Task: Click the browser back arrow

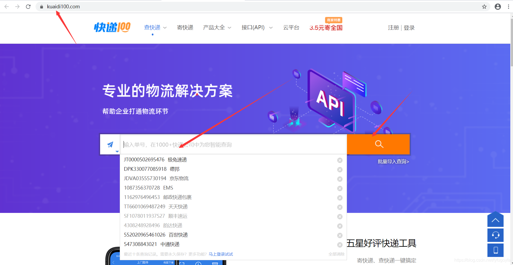Action: tap(7, 6)
